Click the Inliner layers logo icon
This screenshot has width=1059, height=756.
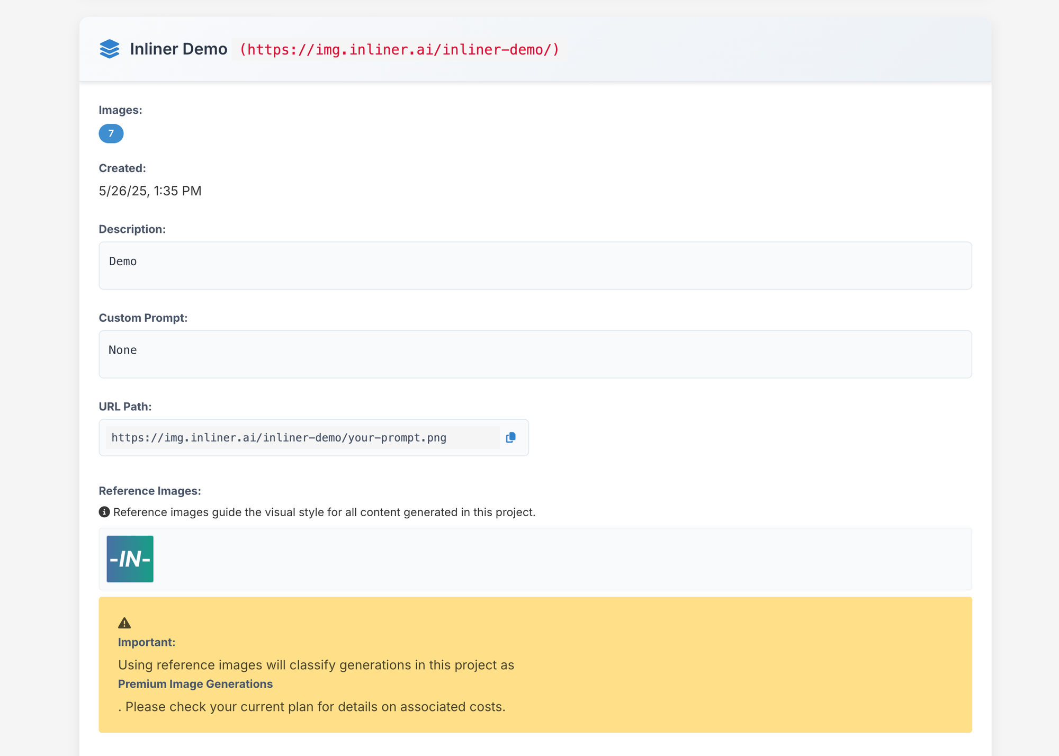[x=110, y=49]
